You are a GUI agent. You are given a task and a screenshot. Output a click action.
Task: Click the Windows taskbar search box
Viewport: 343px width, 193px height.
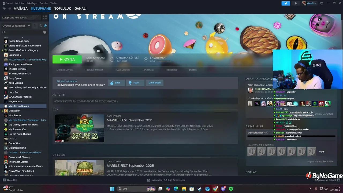[136, 189]
